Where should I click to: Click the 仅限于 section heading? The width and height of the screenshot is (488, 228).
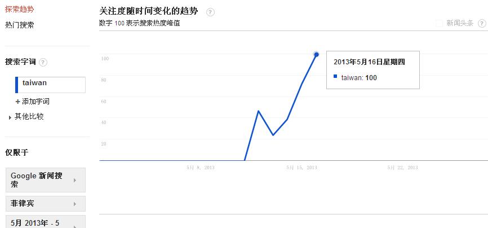16,152
